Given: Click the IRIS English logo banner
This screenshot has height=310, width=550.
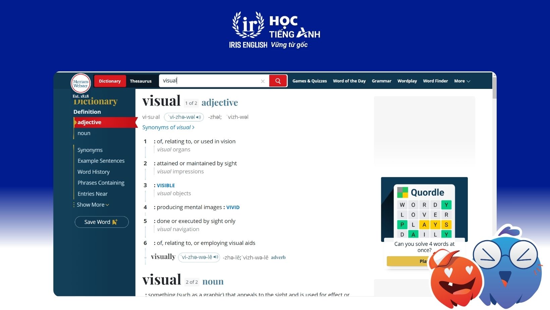Looking at the screenshot, I should [275, 30].
